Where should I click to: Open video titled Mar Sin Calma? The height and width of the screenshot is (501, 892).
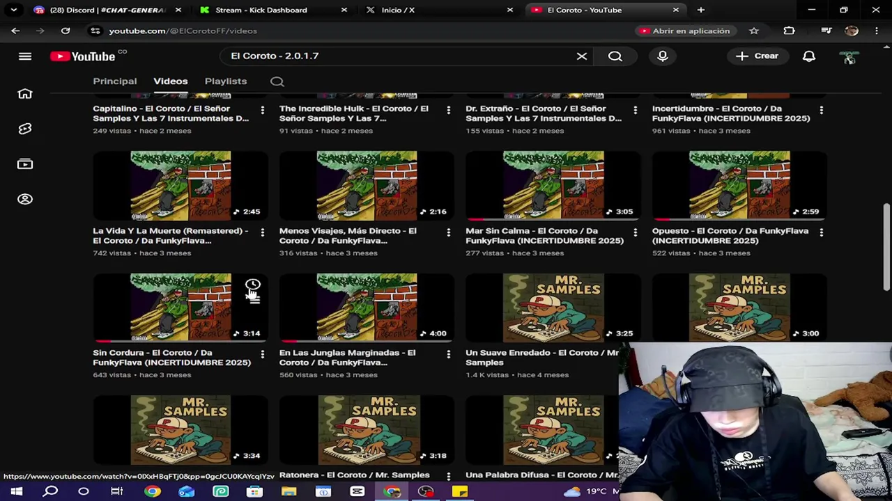click(x=544, y=236)
